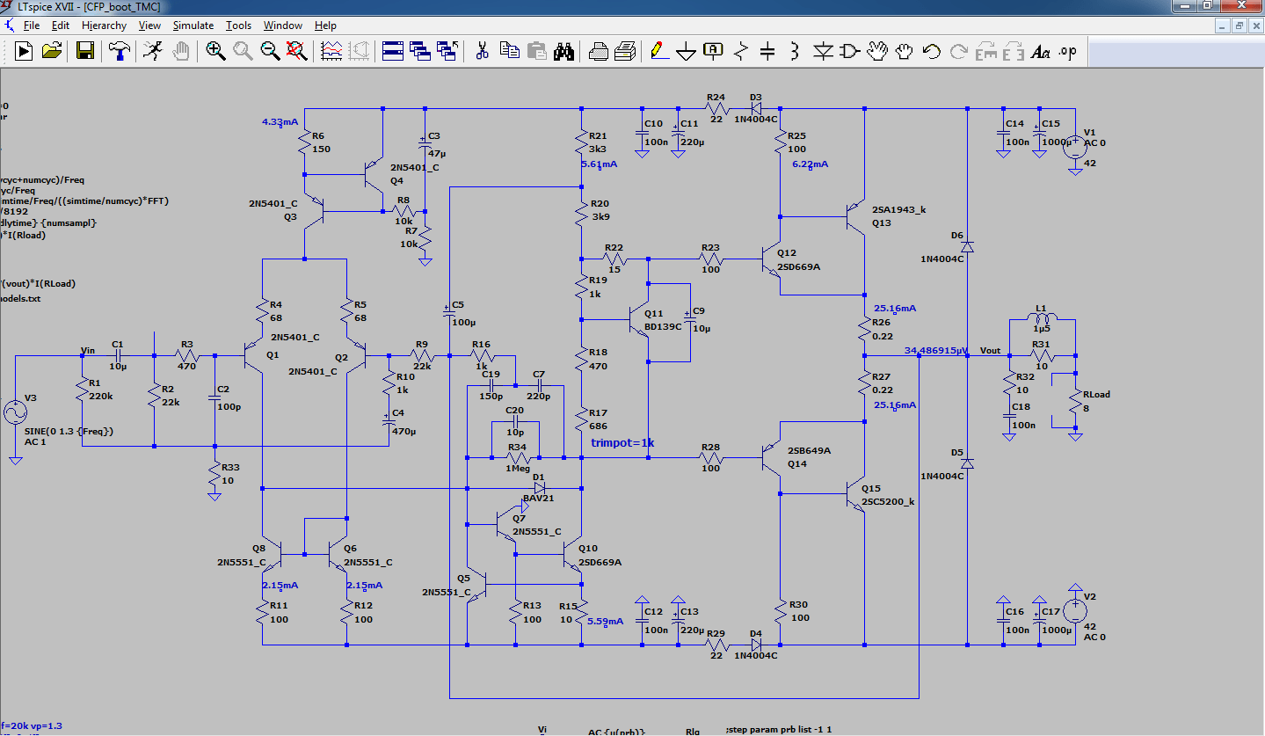Click the single-printer Print icon

(x=598, y=51)
